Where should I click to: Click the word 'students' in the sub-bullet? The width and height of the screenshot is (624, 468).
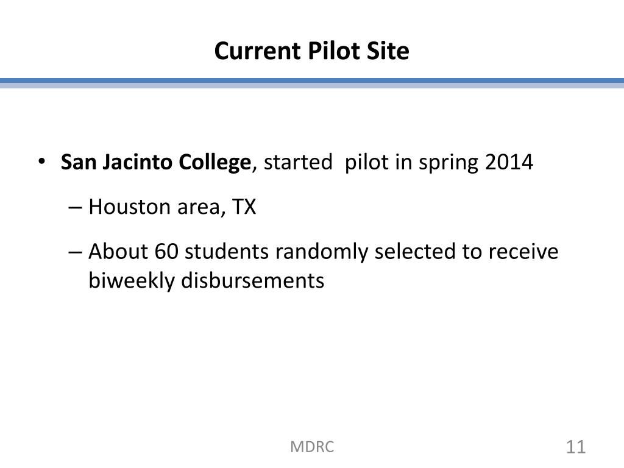[227, 252]
